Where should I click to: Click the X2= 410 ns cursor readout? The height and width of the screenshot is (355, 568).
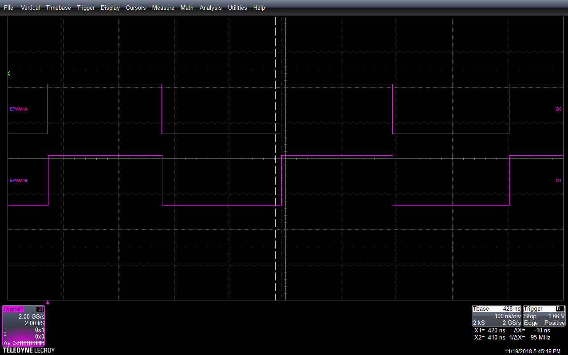(x=489, y=338)
